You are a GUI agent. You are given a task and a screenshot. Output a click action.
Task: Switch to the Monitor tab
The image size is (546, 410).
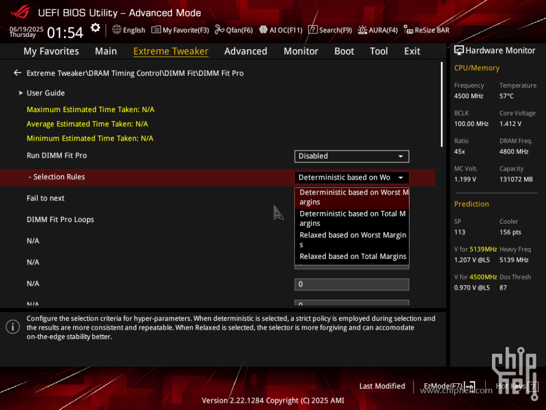pos(301,51)
